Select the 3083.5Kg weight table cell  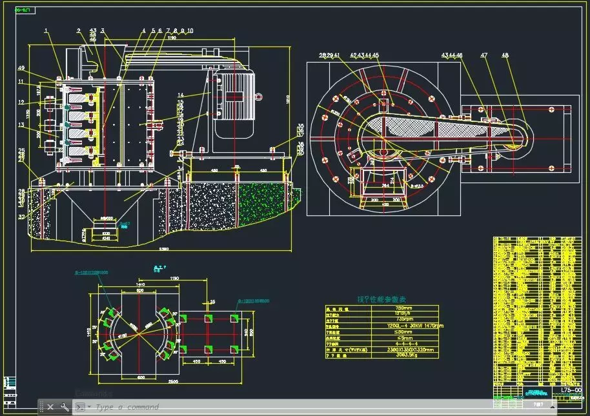coord(406,355)
